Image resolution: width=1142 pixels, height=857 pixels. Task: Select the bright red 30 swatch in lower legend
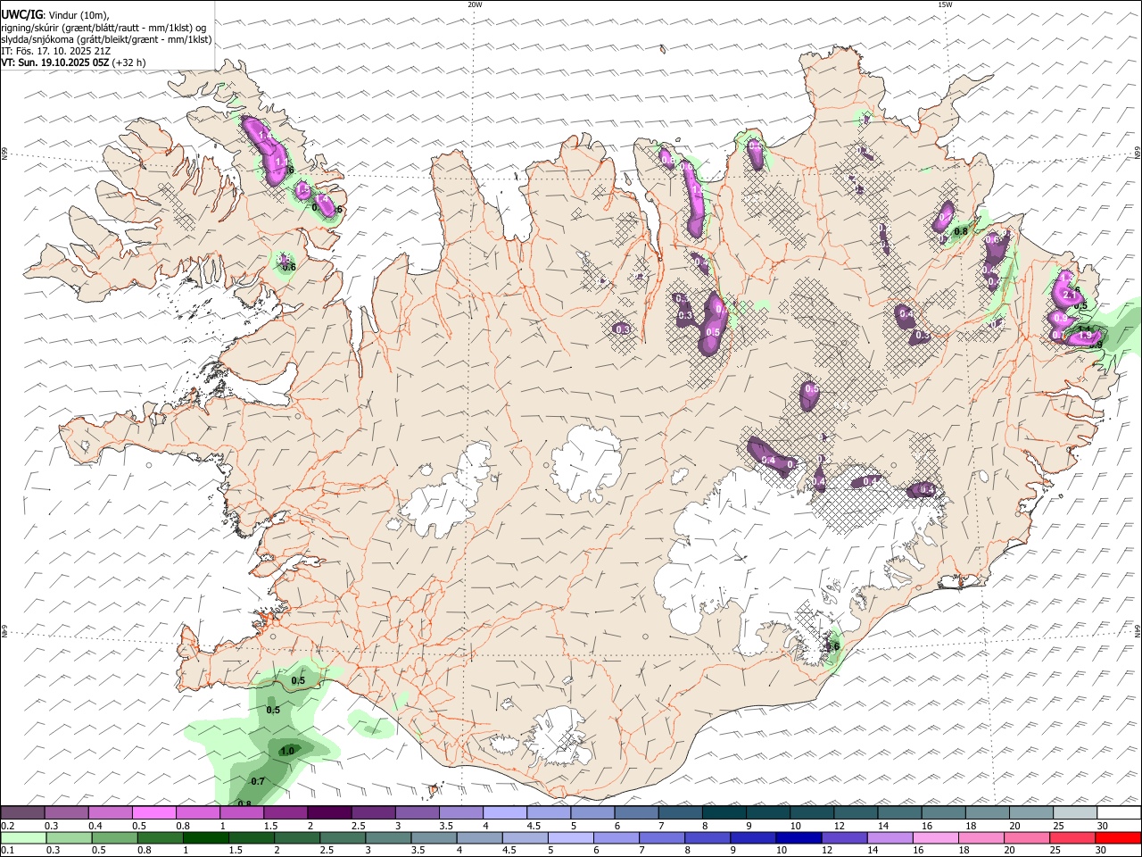click(x=1117, y=837)
